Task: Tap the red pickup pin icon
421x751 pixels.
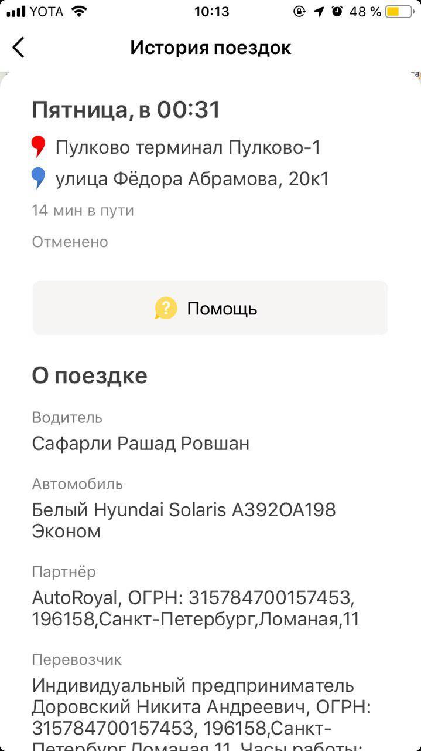Action: pyautogui.click(x=39, y=147)
